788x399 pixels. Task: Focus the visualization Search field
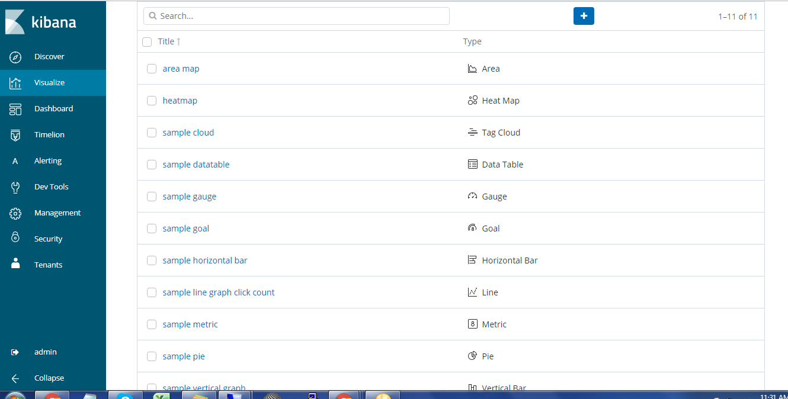tap(296, 16)
